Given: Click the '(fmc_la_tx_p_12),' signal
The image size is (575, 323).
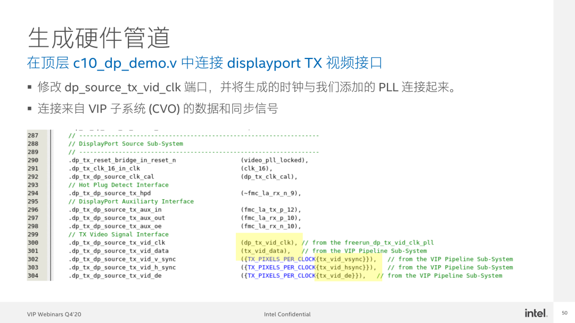Looking at the screenshot, I should click(x=271, y=210).
